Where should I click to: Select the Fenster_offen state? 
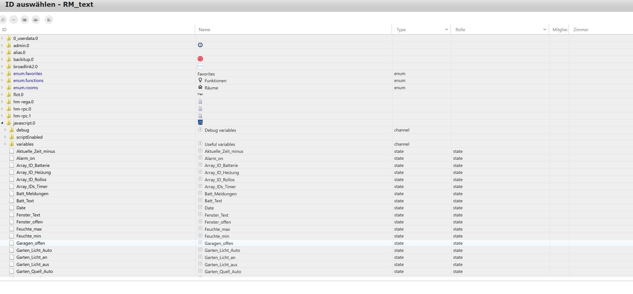[x=30, y=222]
